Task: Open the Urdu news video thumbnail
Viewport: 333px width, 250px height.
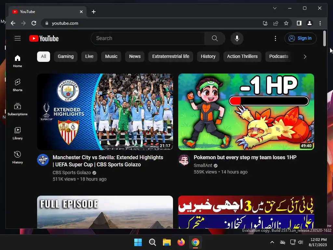Action: [x=246, y=212]
